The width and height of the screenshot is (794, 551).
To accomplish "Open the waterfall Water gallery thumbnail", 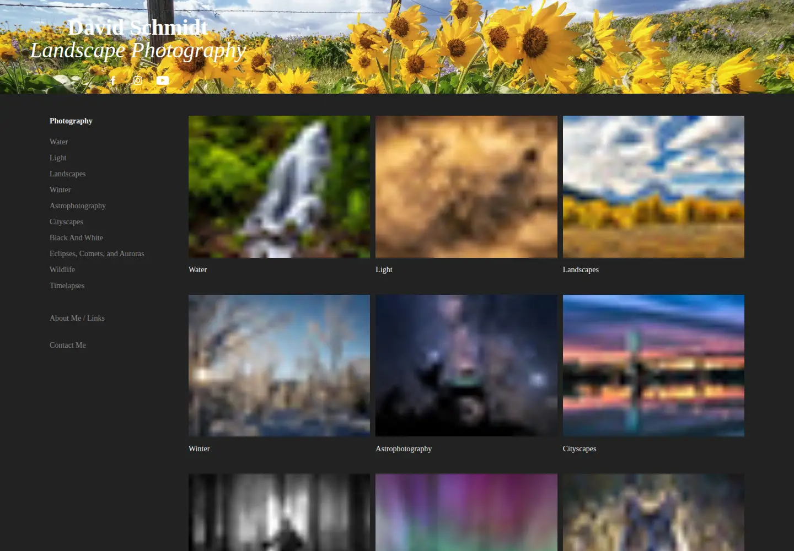I will coord(280,187).
